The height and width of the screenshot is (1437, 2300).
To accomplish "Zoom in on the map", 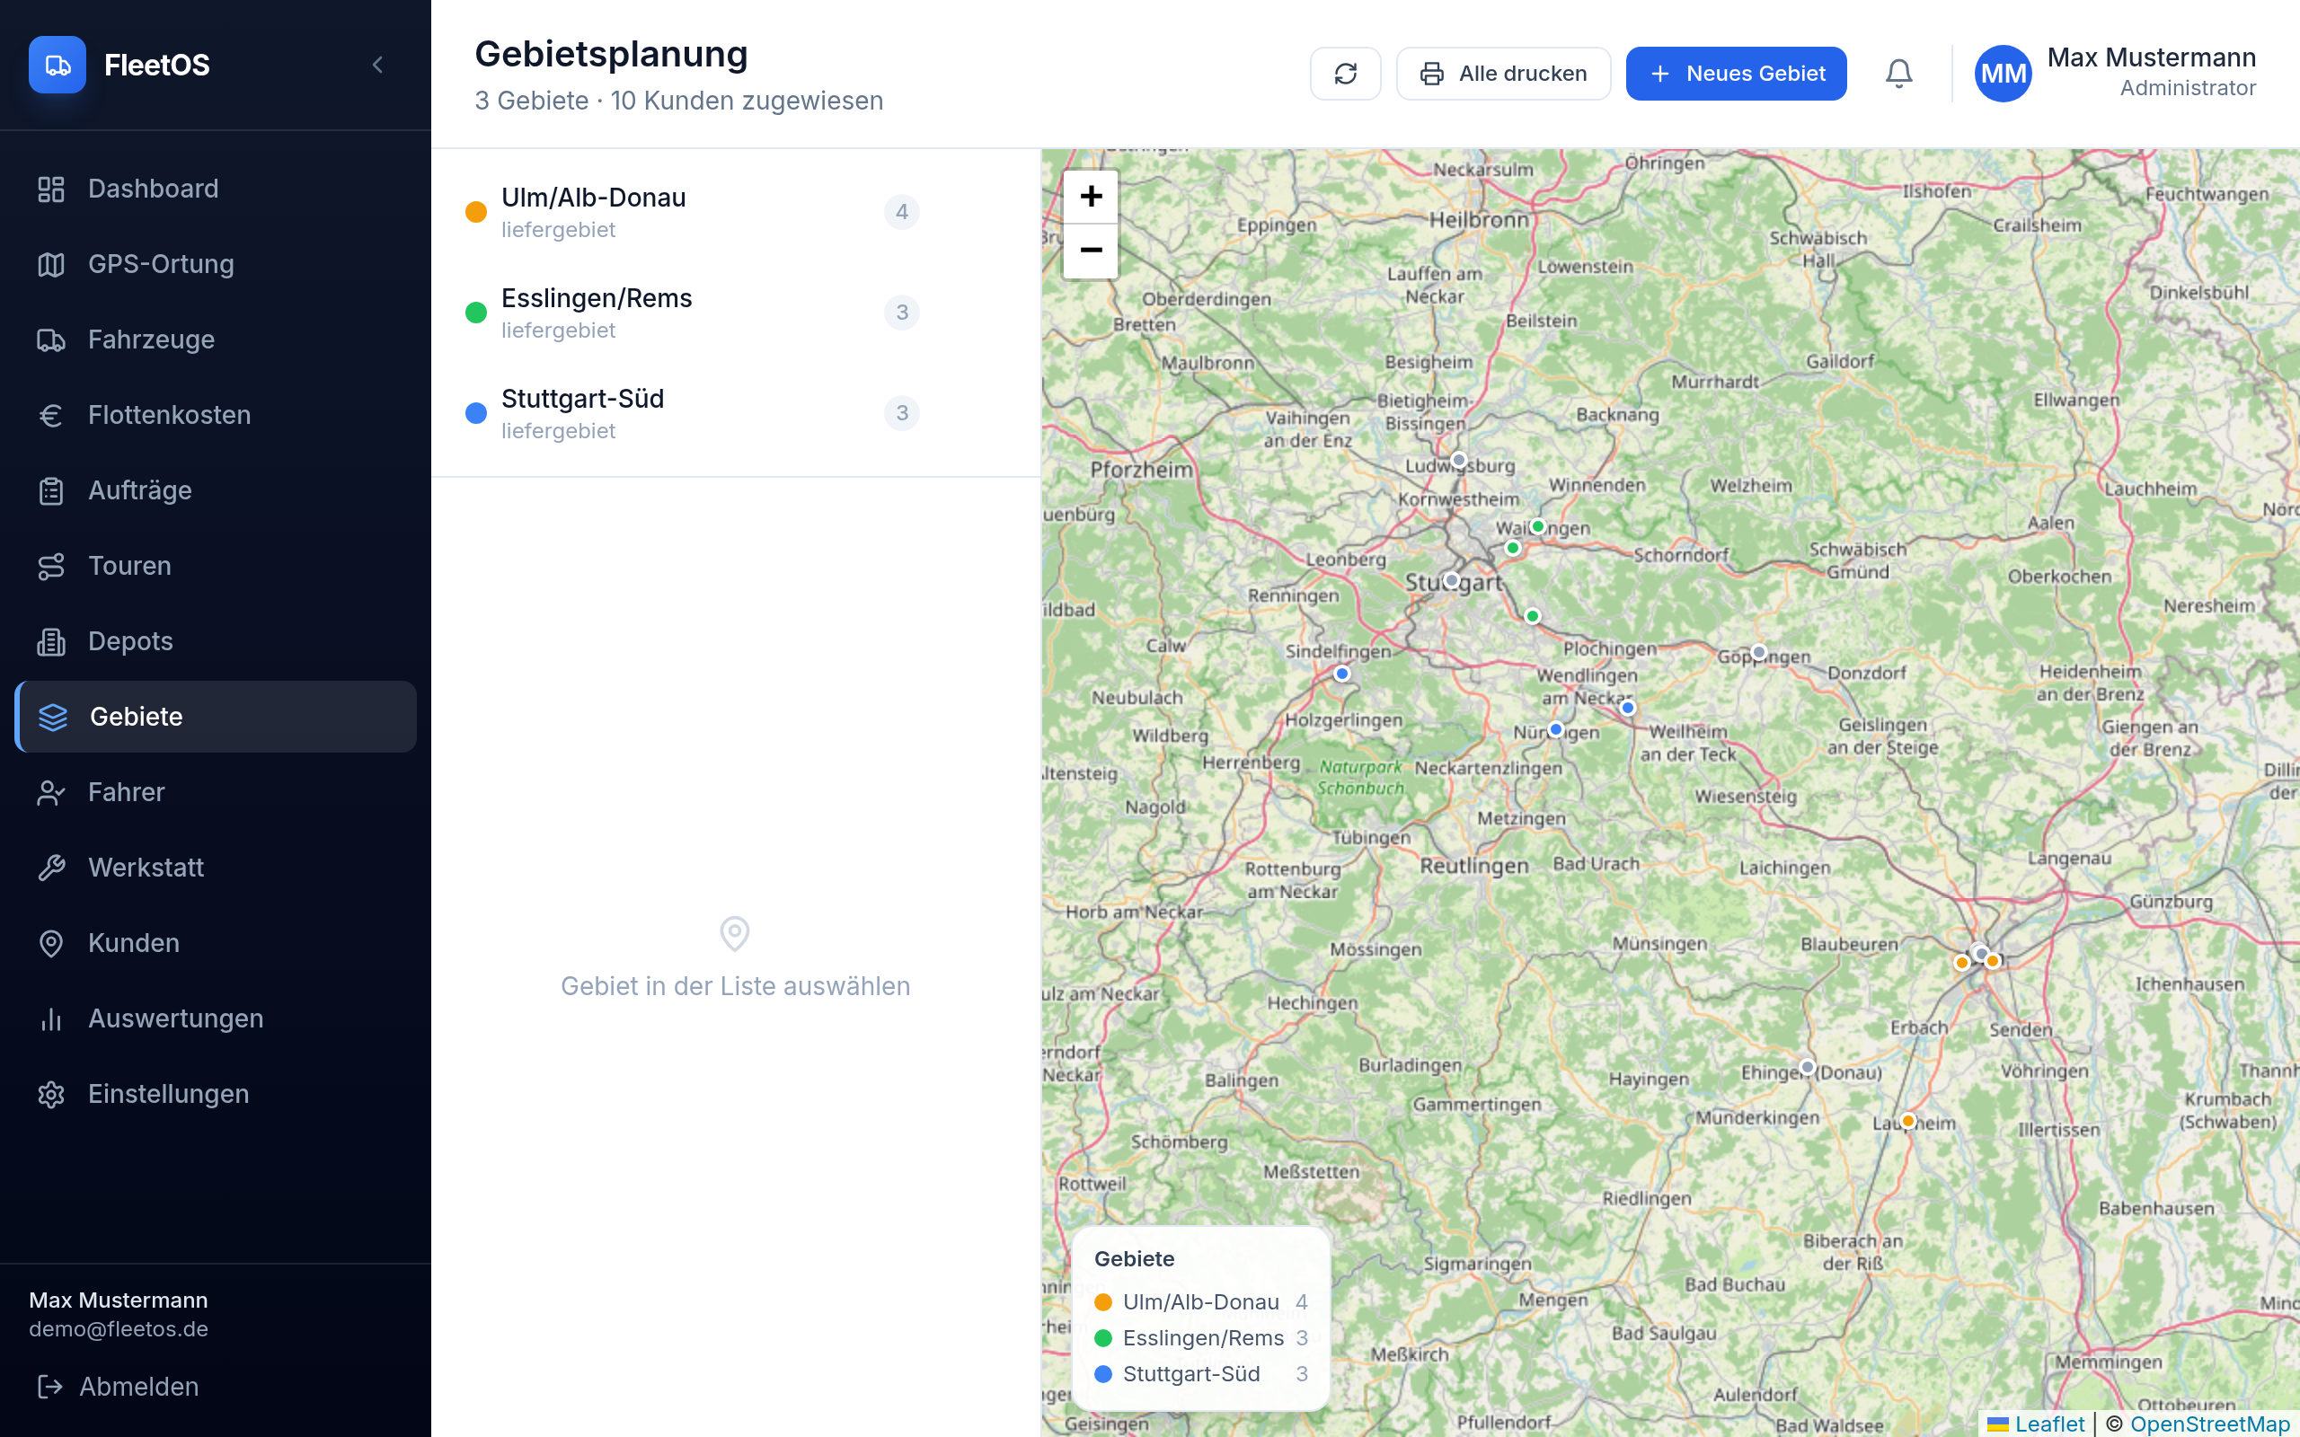I will pos(1090,197).
